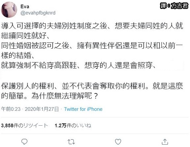Open Eva's profile avatar picture
This screenshot has width=190, height=147.
click(9, 10)
